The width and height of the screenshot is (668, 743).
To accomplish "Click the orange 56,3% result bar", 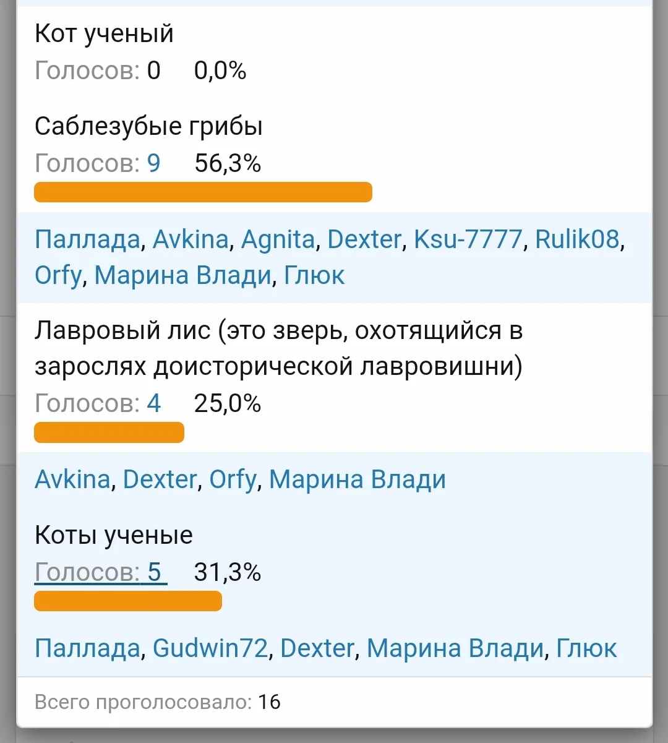I will (x=203, y=192).
